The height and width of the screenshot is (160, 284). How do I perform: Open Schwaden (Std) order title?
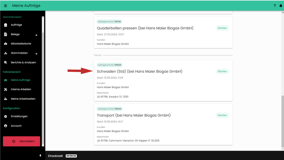pos(140,72)
